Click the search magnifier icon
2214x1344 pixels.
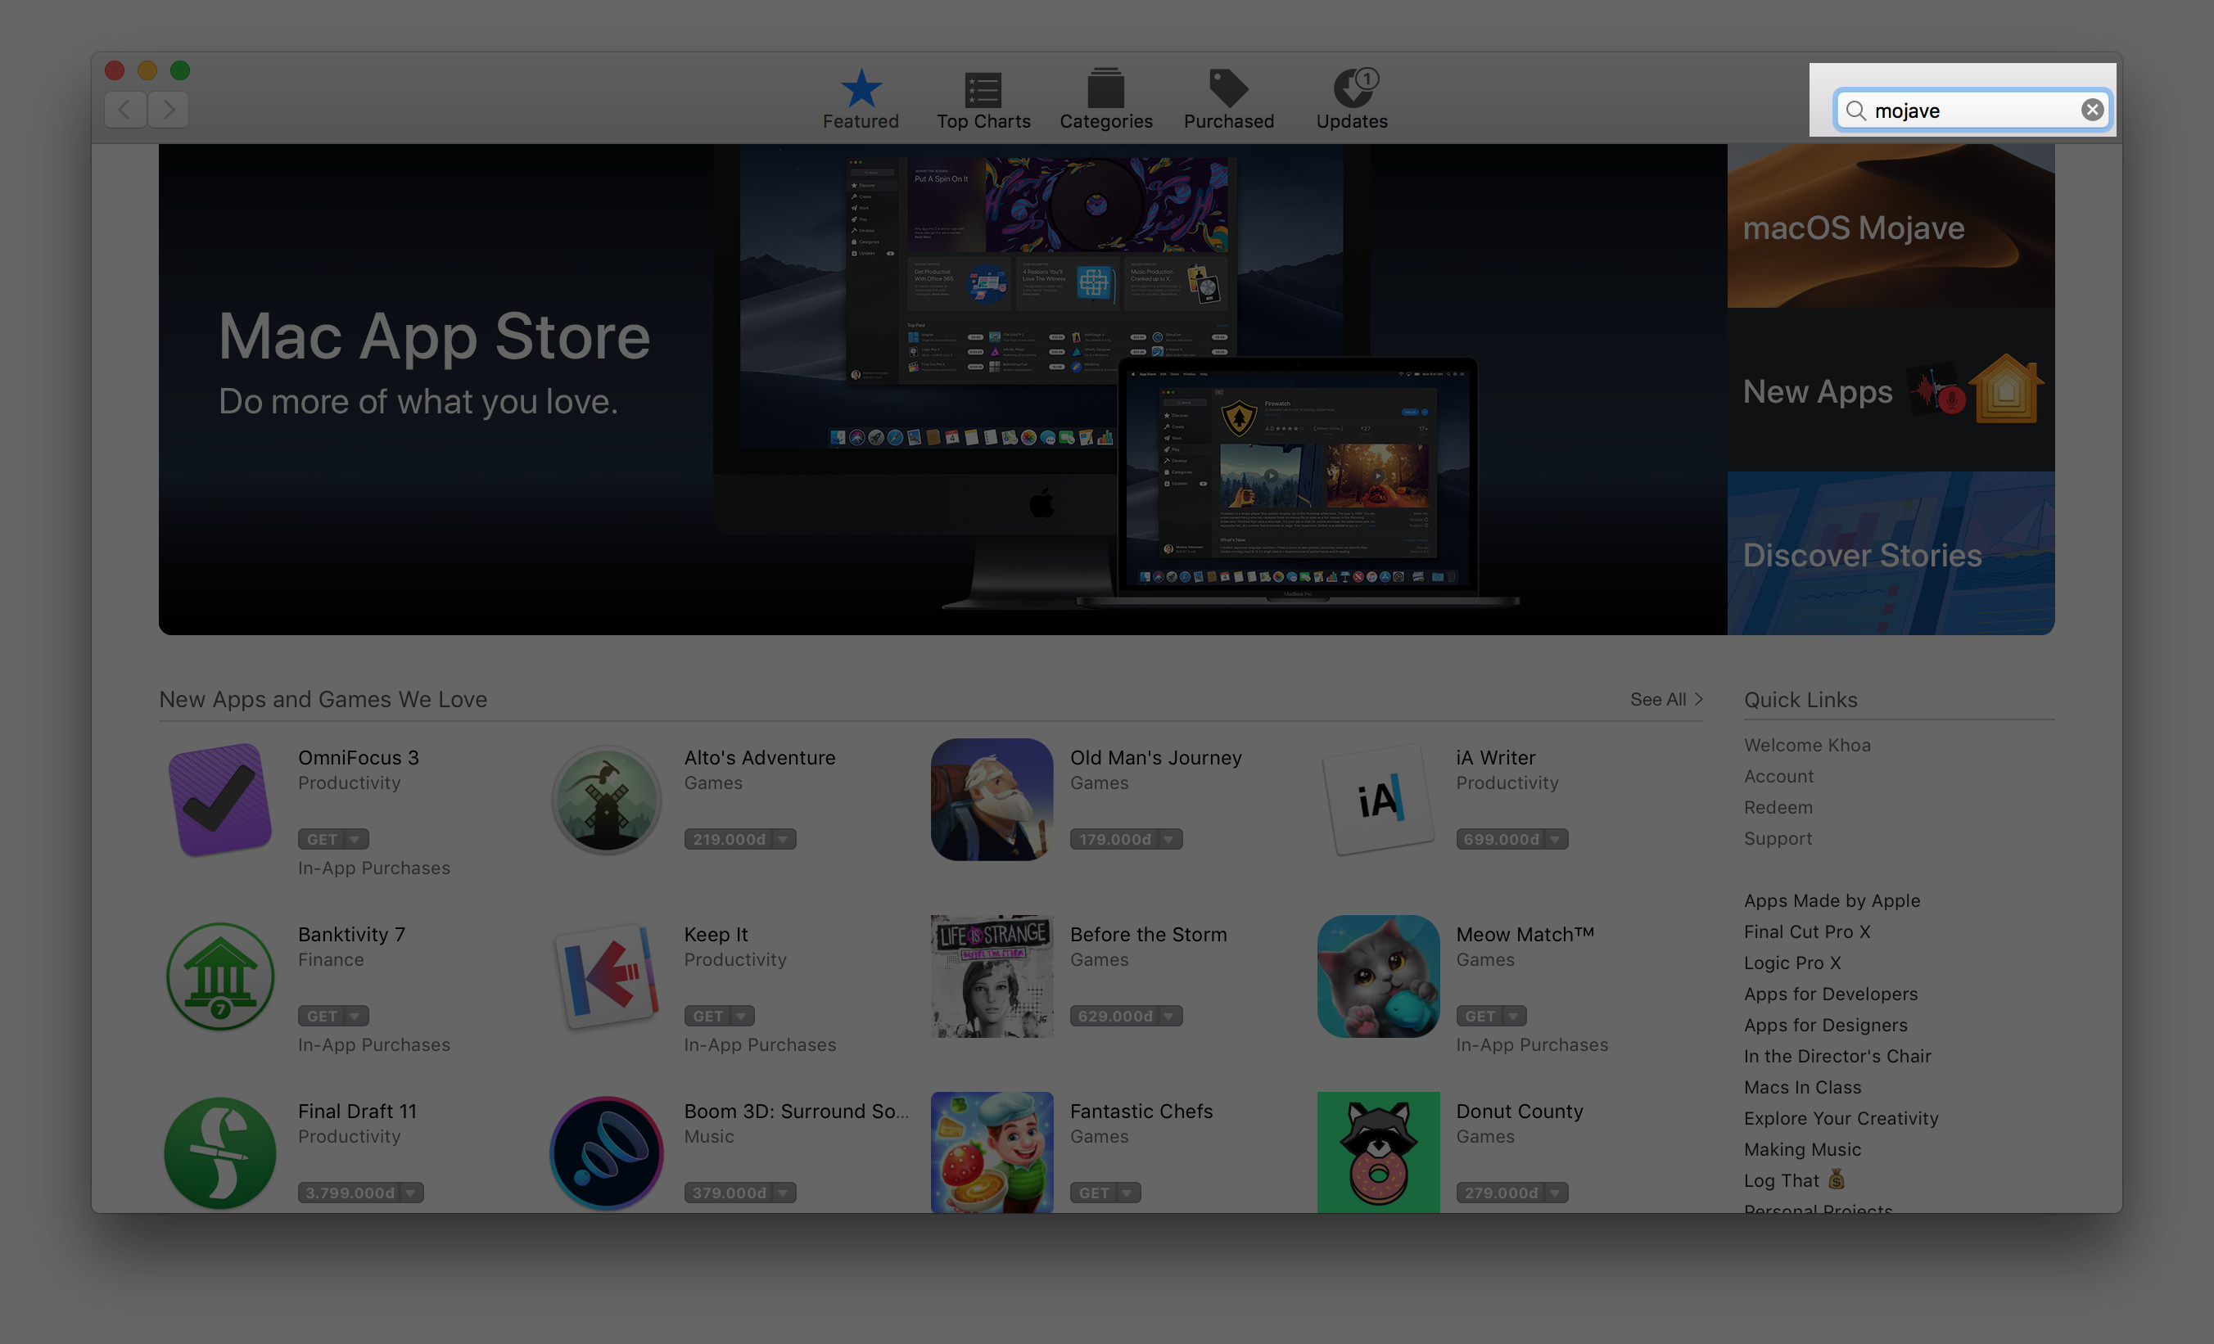click(x=1855, y=110)
